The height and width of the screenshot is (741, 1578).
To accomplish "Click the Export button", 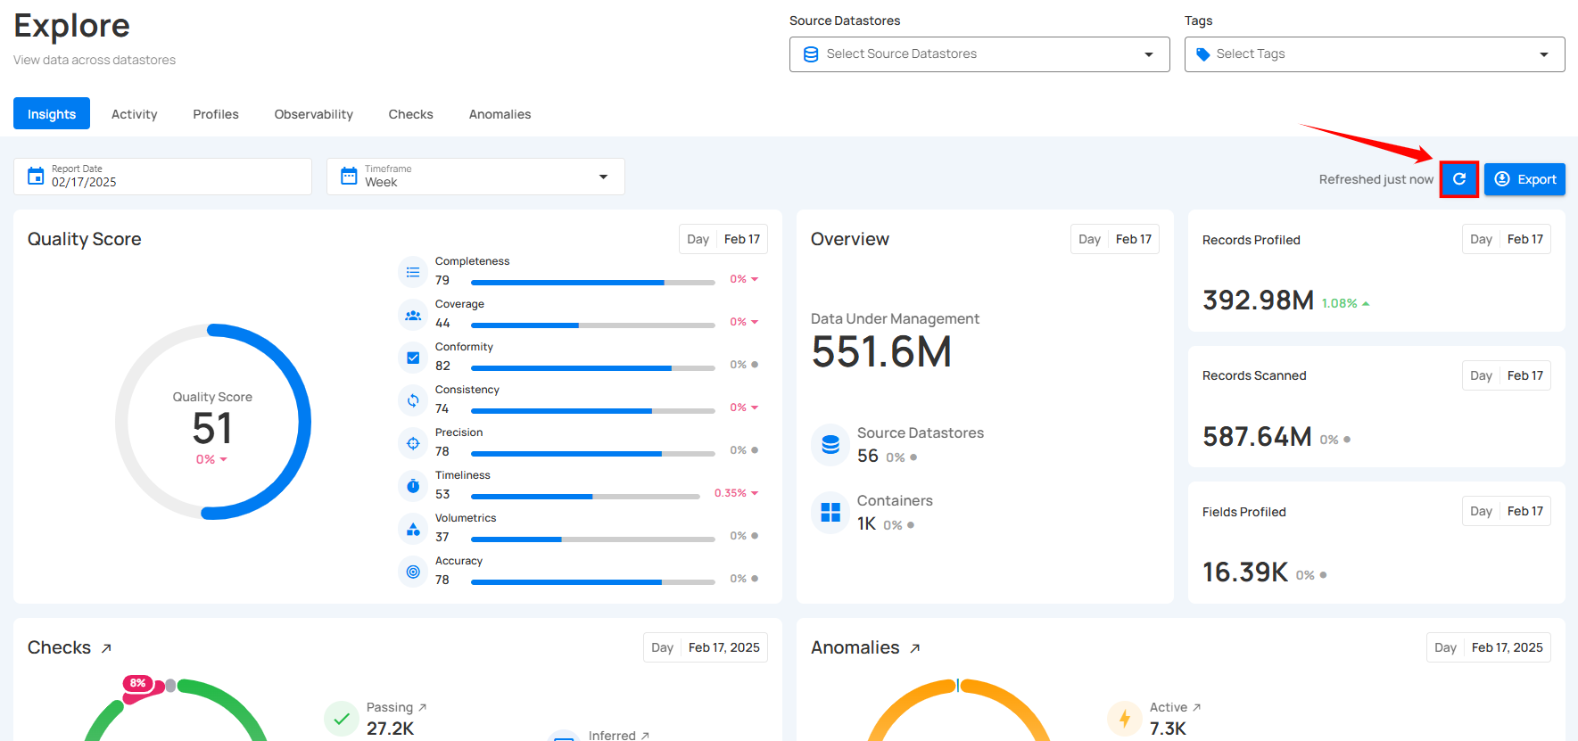I will click(1524, 179).
